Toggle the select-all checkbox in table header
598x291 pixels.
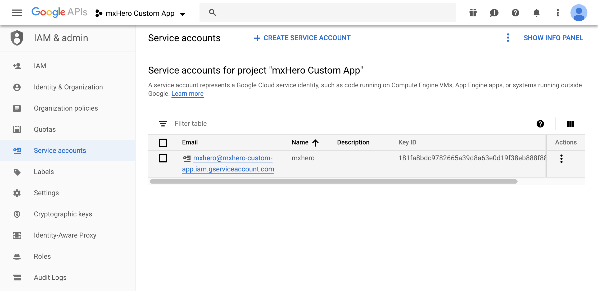pyautogui.click(x=163, y=143)
